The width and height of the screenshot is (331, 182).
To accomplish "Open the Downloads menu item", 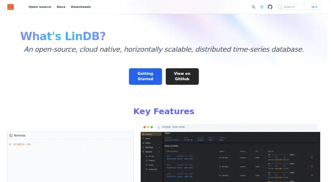I will [x=81, y=7].
